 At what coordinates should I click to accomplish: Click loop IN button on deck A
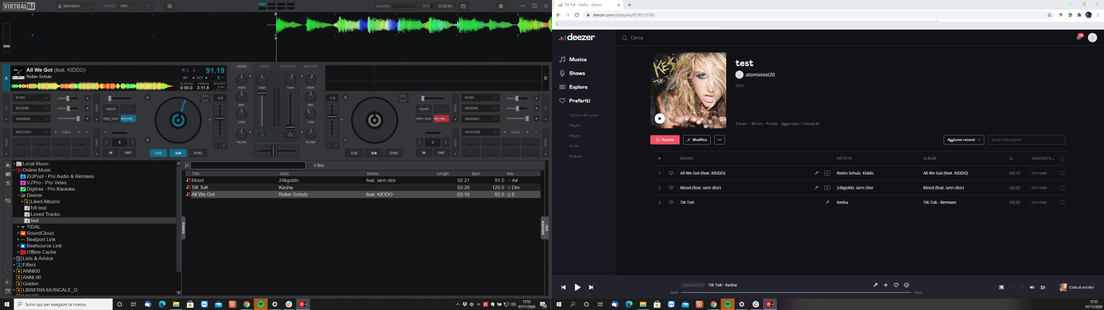tap(111, 153)
